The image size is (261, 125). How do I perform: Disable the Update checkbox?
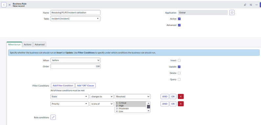(179, 67)
